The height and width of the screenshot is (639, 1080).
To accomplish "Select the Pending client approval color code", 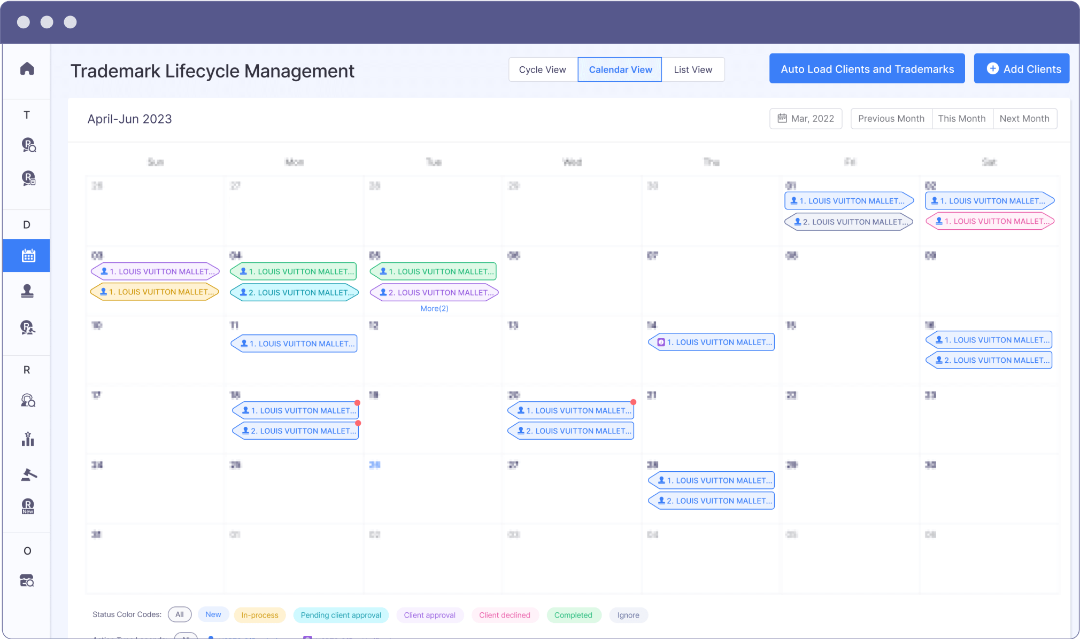I will [x=341, y=615].
